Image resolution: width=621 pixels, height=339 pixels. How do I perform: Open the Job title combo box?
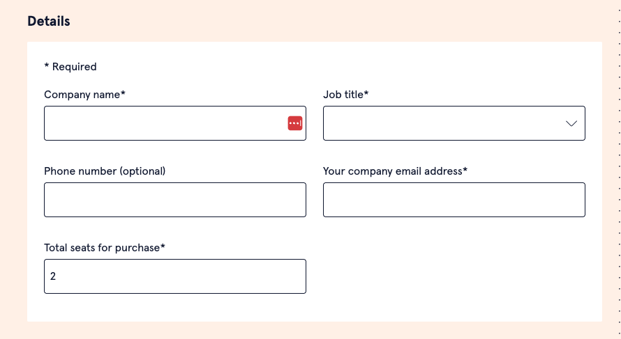click(447, 123)
